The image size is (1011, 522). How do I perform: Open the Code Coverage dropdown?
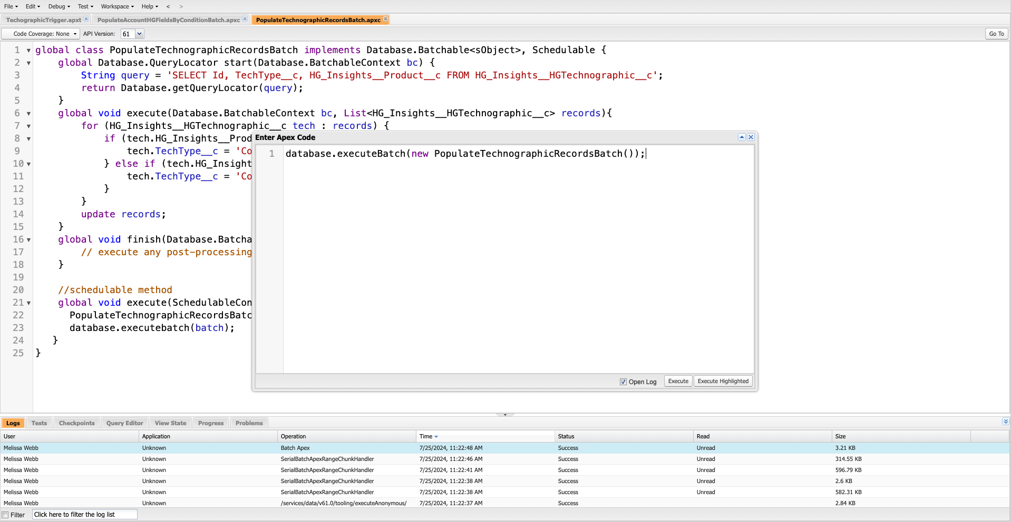coord(41,34)
